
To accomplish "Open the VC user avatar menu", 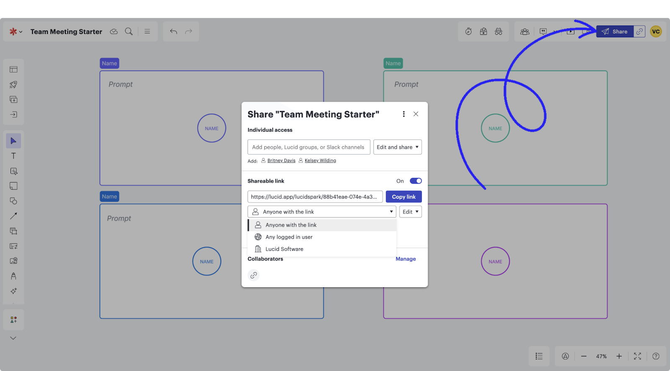I will tap(656, 32).
